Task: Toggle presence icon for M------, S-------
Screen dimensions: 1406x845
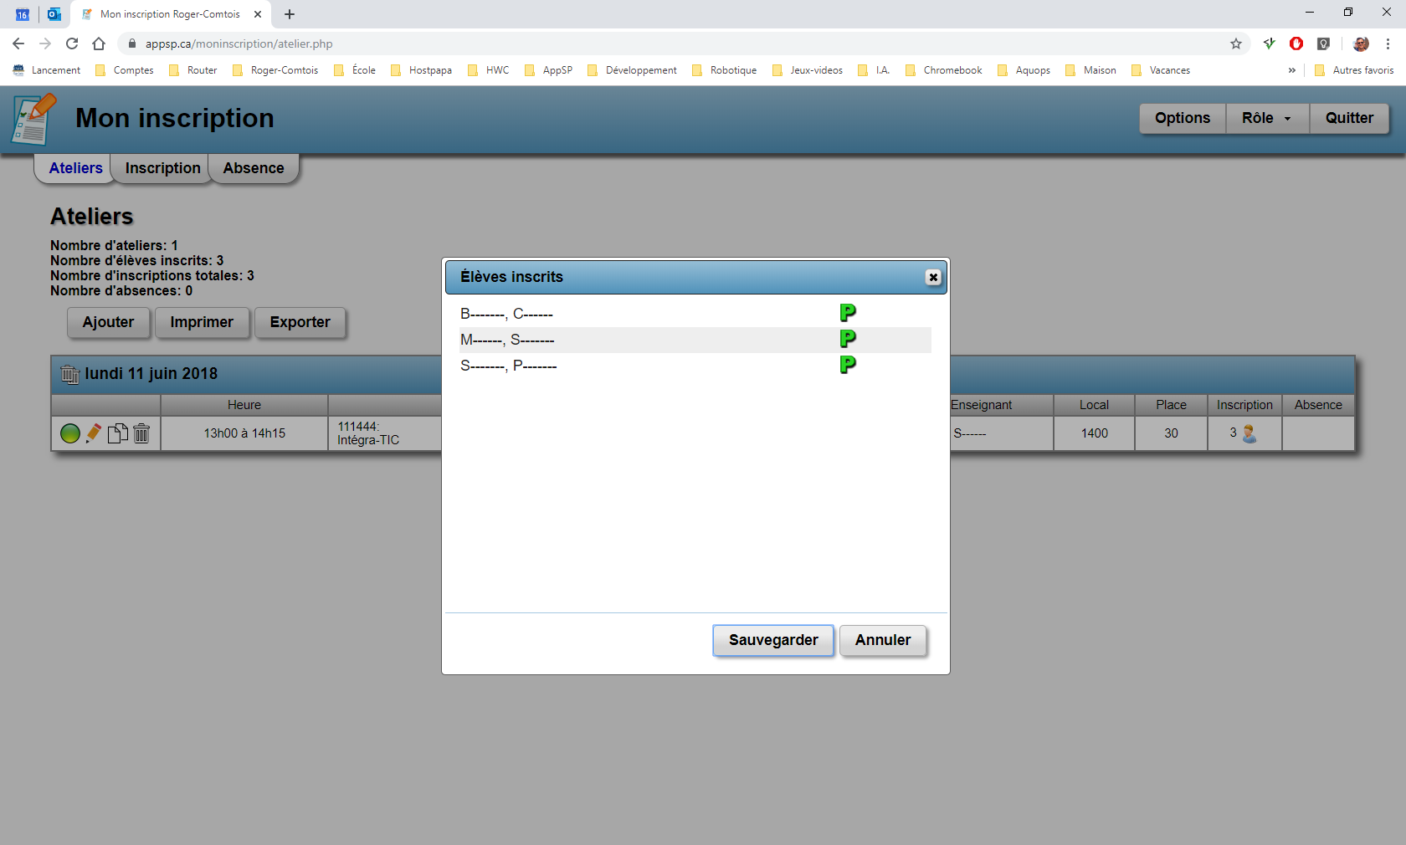Action: pyautogui.click(x=847, y=339)
